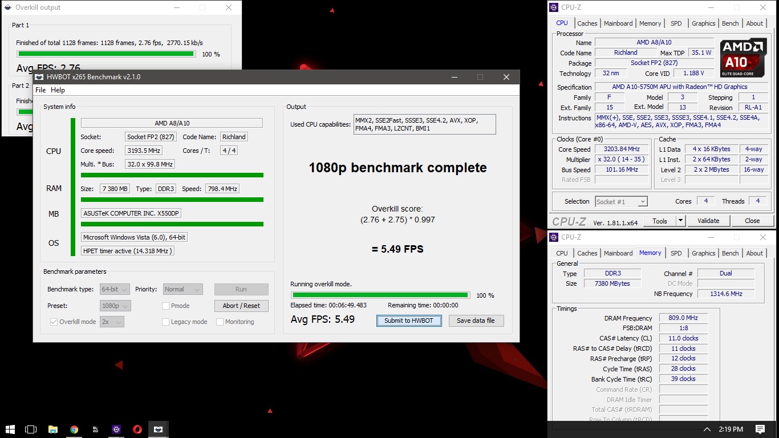This screenshot has width=779, height=438.
Task: Open Mainboard tab in lower CPU-Z window
Action: 618,253
